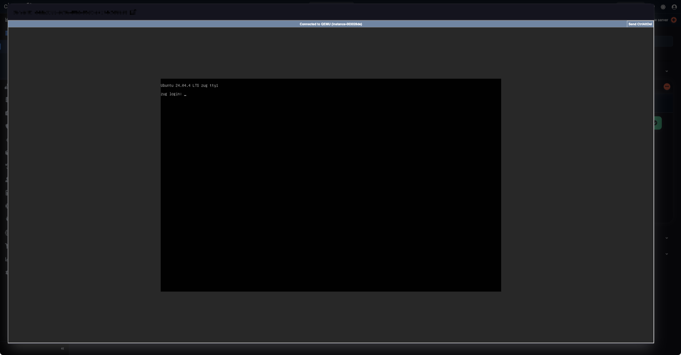681x355 pixels.
Task: Focus the QEMU console terminal screen
Action: 331,185
